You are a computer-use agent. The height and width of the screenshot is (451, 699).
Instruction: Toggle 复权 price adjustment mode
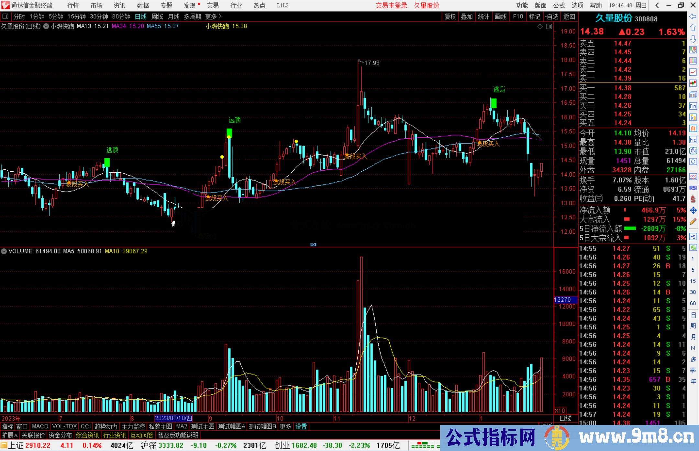(450, 16)
